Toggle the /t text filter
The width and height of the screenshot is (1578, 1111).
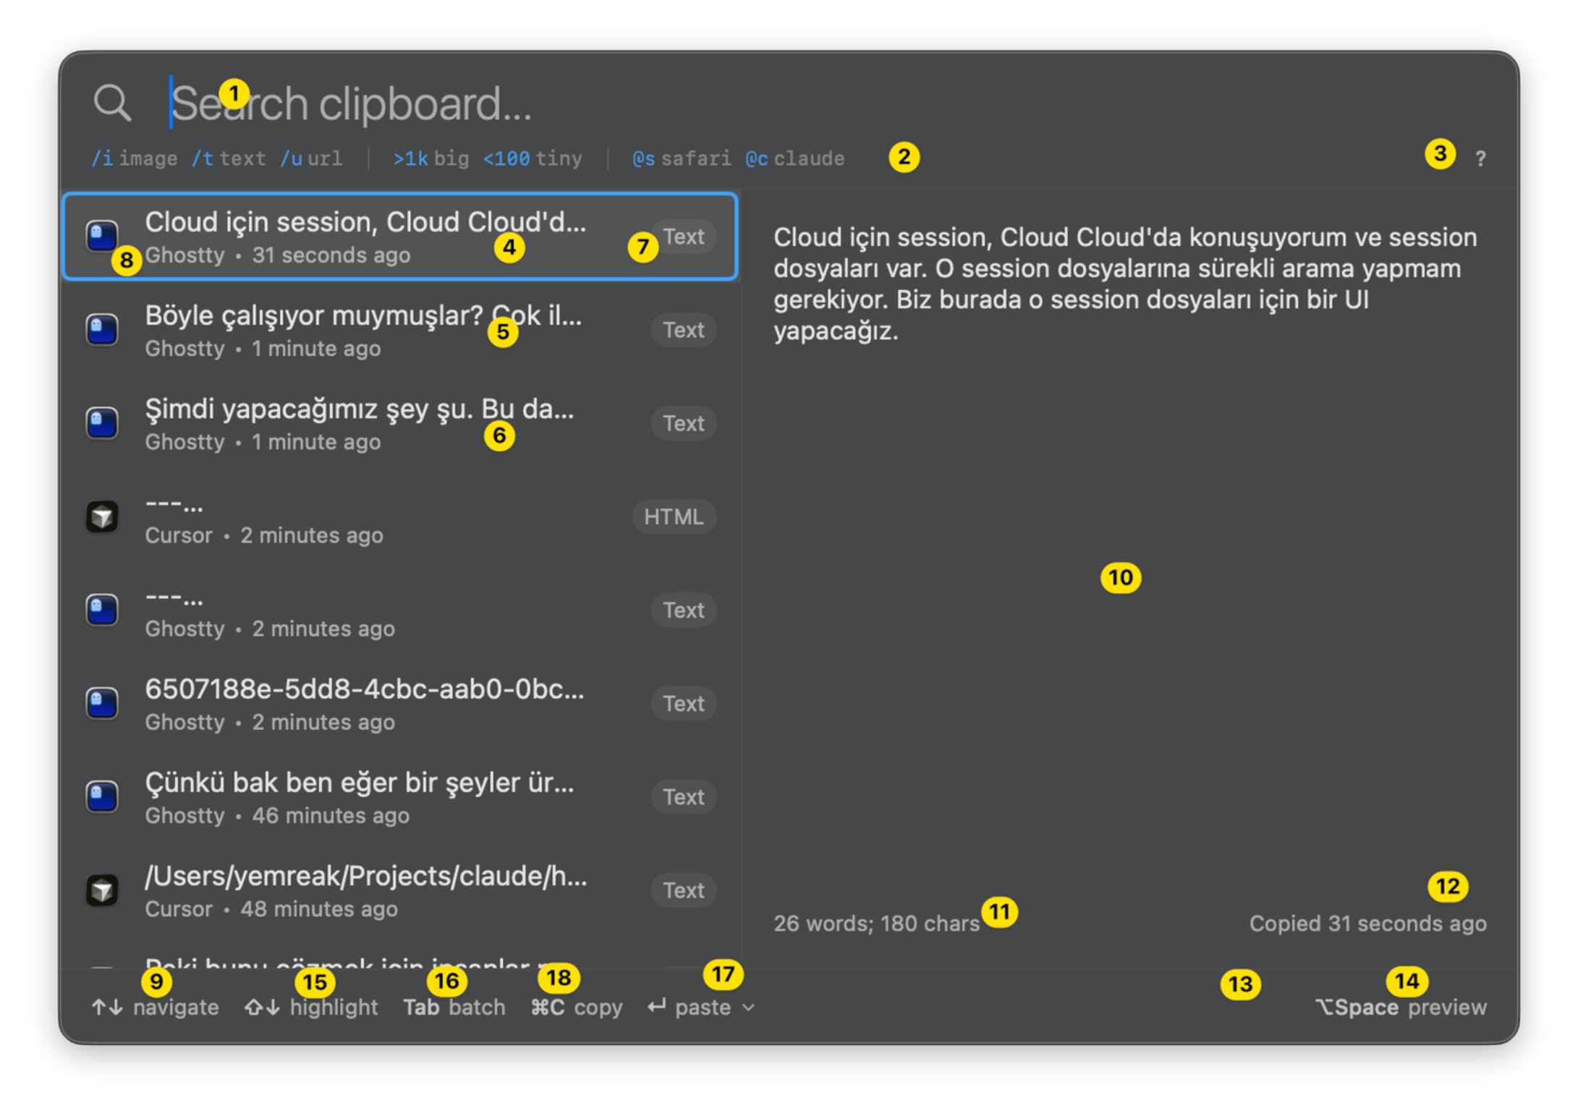tap(229, 158)
